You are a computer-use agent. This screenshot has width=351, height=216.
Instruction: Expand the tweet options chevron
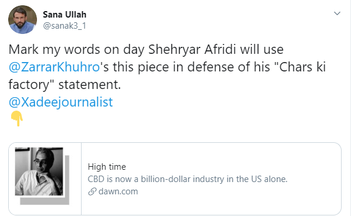(337, 13)
